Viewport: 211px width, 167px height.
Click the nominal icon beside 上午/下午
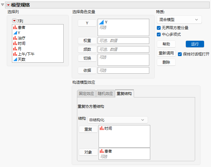click(x=15, y=54)
